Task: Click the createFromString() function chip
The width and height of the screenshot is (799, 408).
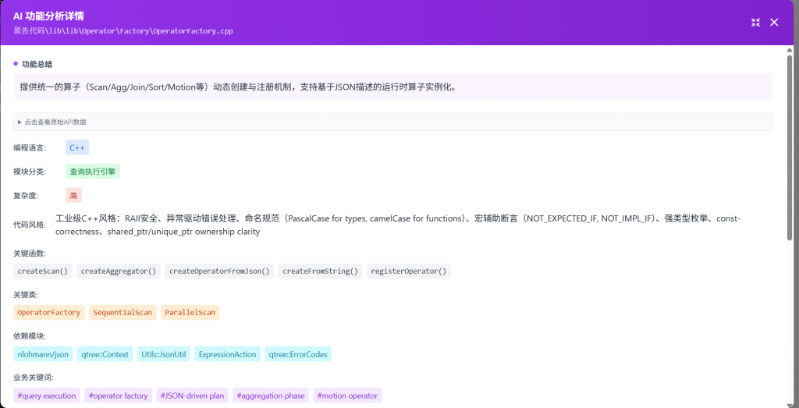Action: click(320, 271)
